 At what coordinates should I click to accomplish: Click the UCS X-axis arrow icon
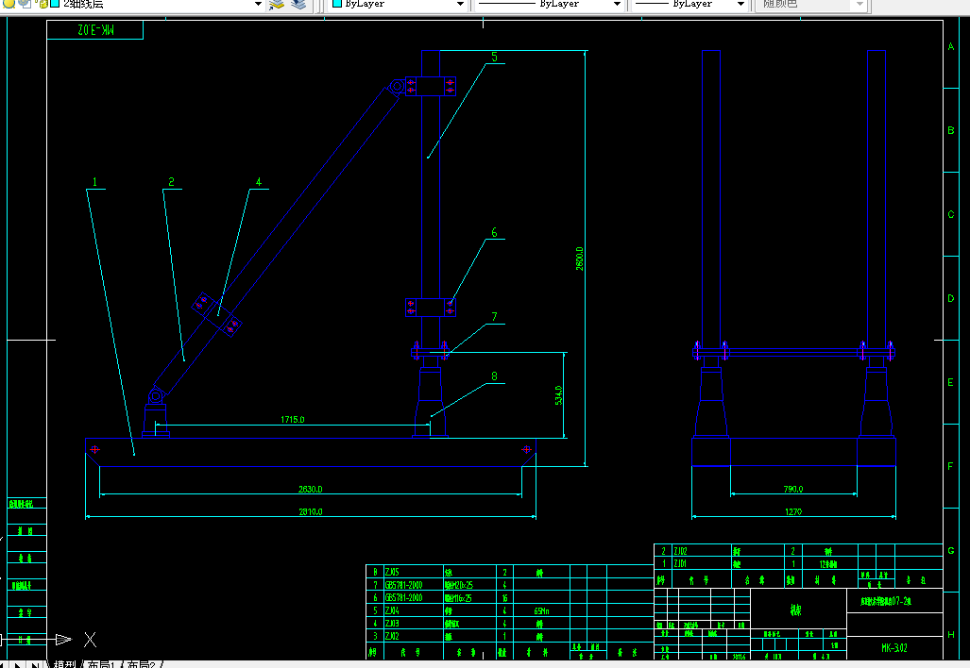click(x=63, y=639)
